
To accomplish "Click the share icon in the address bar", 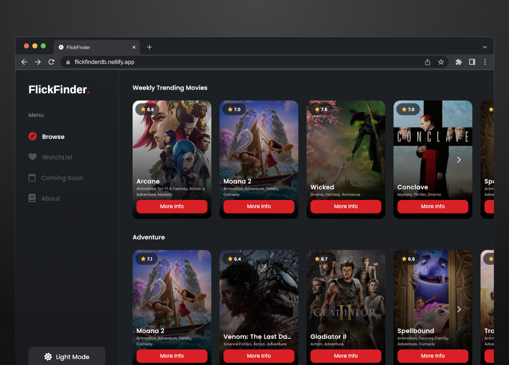I will click(x=428, y=62).
